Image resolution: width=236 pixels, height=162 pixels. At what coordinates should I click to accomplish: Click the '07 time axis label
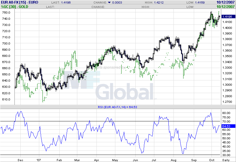pyautogui.click(x=39, y=160)
